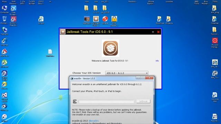Open the iTunes desktop shortcut
The height and width of the screenshot is (124, 221).
[x=4, y=118]
